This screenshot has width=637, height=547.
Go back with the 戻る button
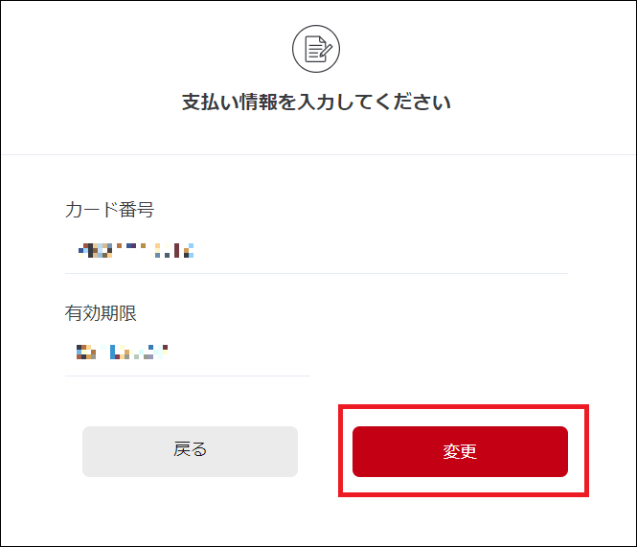(x=190, y=451)
